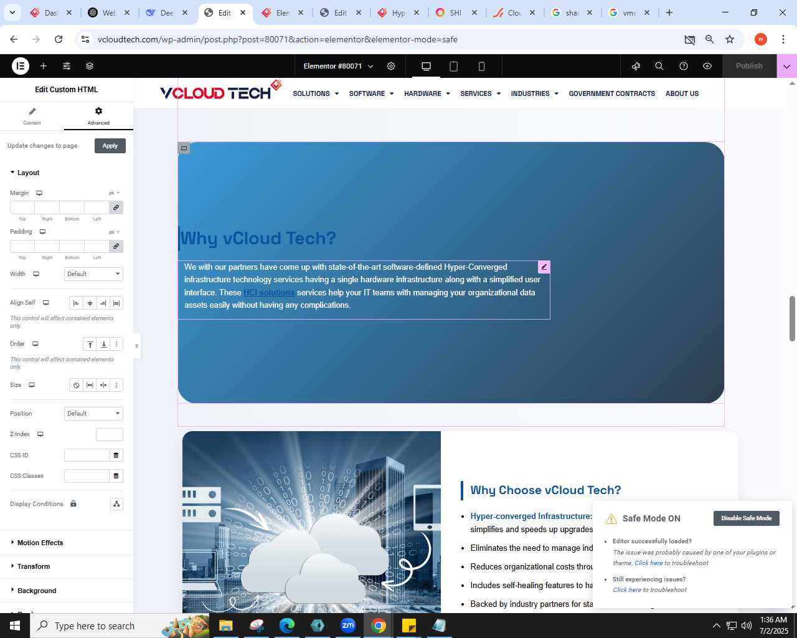
Task: Open Zoom app from the taskbar
Action: pos(348,626)
